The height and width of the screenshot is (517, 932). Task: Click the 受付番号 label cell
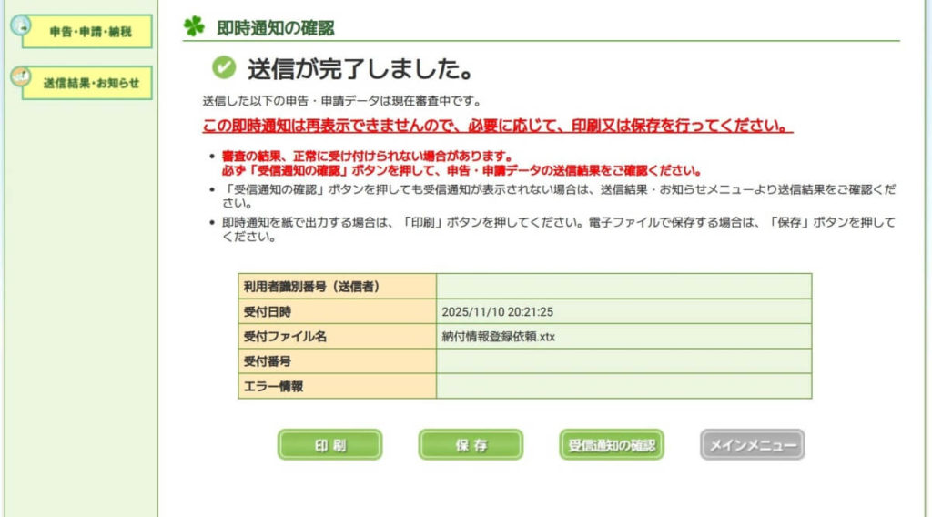click(x=337, y=361)
